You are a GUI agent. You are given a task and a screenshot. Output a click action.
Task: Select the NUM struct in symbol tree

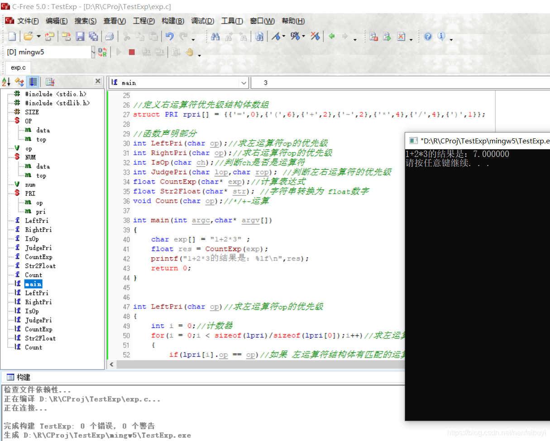click(x=30, y=157)
